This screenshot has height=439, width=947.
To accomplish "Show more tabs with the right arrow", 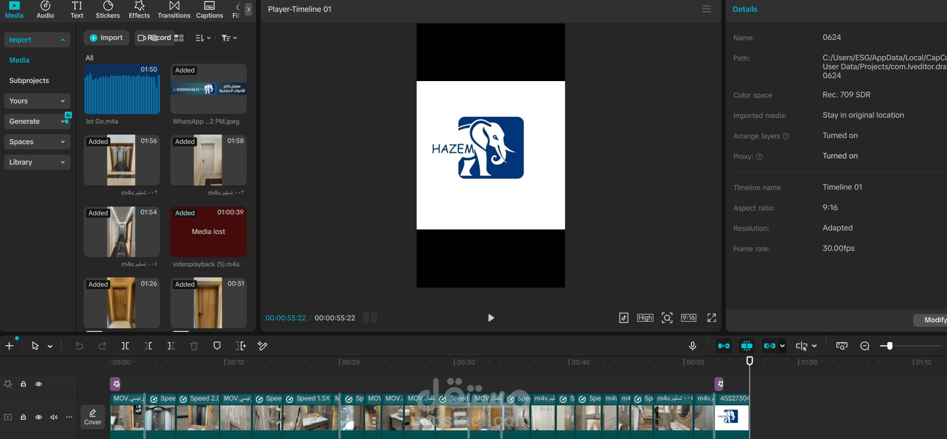I will [x=248, y=9].
